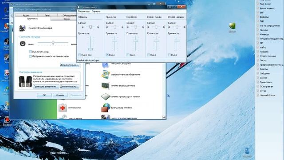The height and width of the screenshot is (160, 284).
Task: Open Параметры menu in recording level window
Action: (x=84, y=11)
